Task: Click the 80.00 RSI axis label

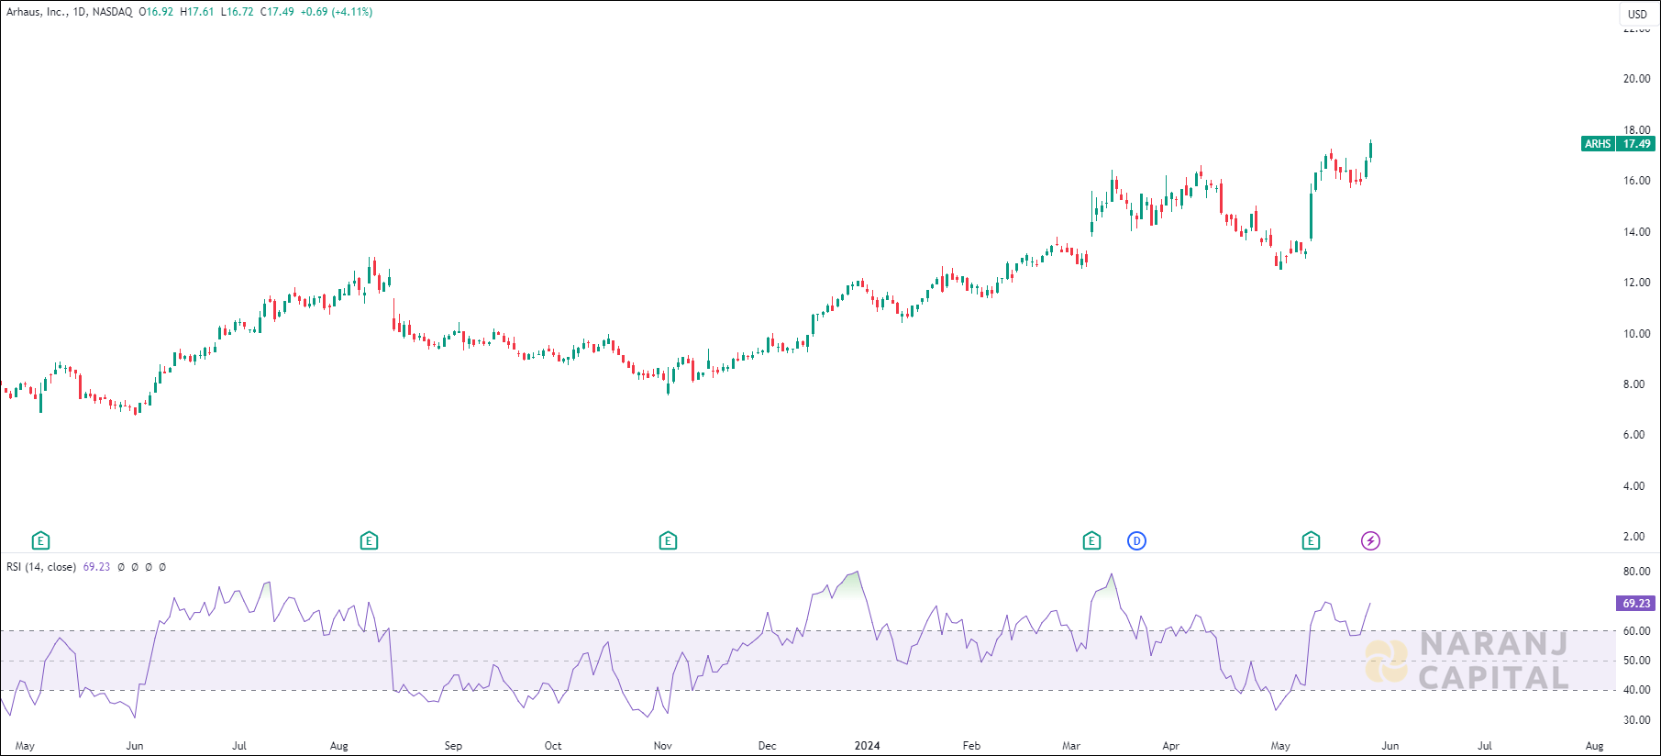Action: pyautogui.click(x=1636, y=572)
